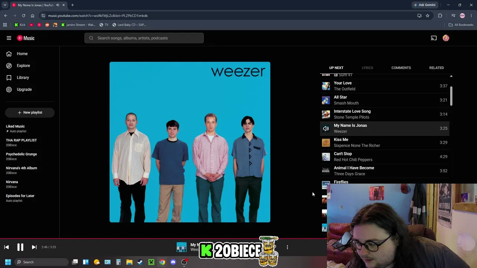Open the browser home page
The width and height of the screenshot is (477, 268).
tap(32, 16)
